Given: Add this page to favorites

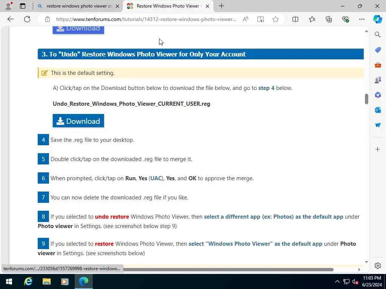Looking at the screenshot, I should pos(276,19).
